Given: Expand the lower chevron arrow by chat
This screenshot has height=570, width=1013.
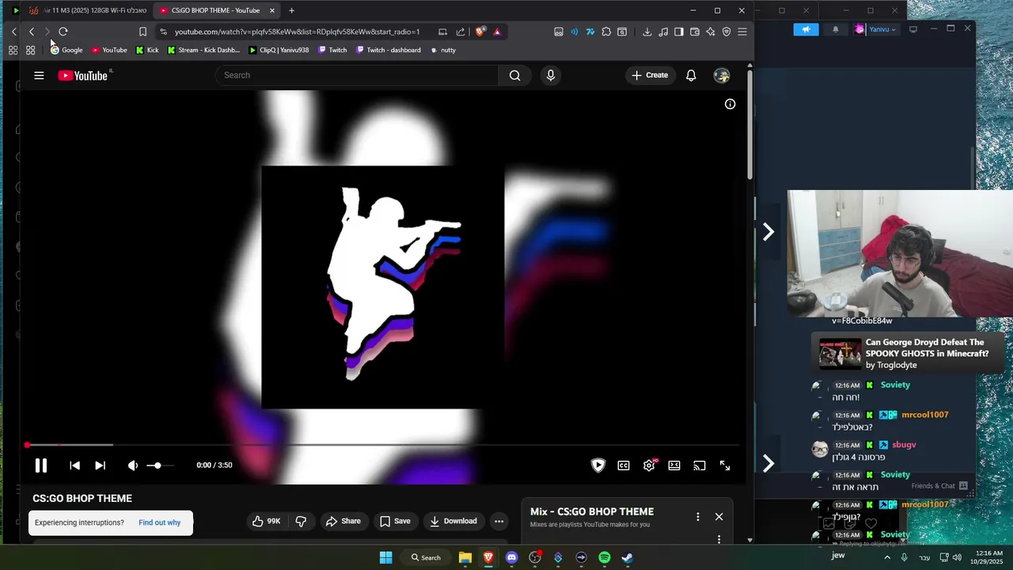Looking at the screenshot, I should pyautogui.click(x=768, y=463).
